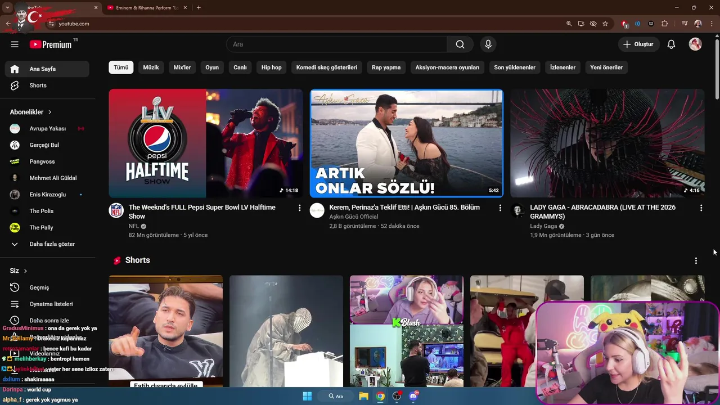The image size is (720, 405).
Task: Open Chrome three-dot menu
Action: (712, 24)
